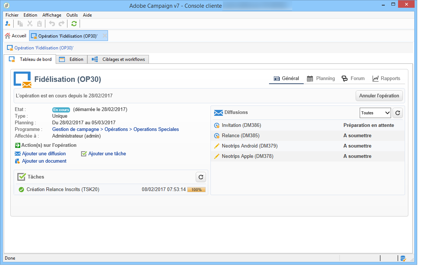
Task: Click the connection icon in the toolbar
Action: (8, 24)
